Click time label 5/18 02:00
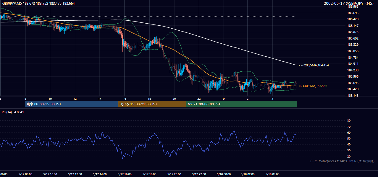Image resolution: width=378 pixels, height=177 pixels. tap(248, 174)
